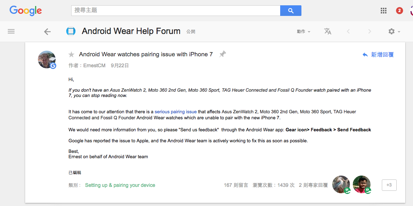Go to Google home via logo
Viewport: 413px width, 206px height.
coord(26,11)
